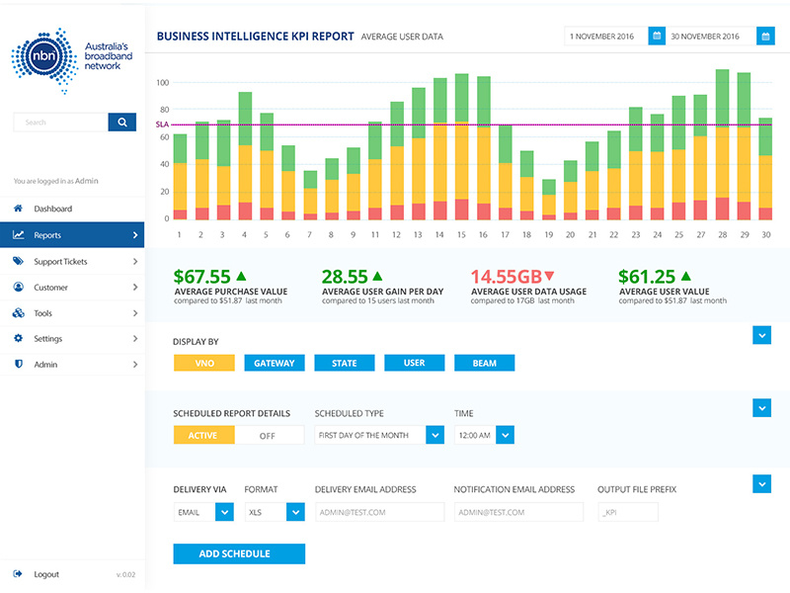Click the Logout icon
Viewport: 790px width, 593px height.
tap(18, 574)
